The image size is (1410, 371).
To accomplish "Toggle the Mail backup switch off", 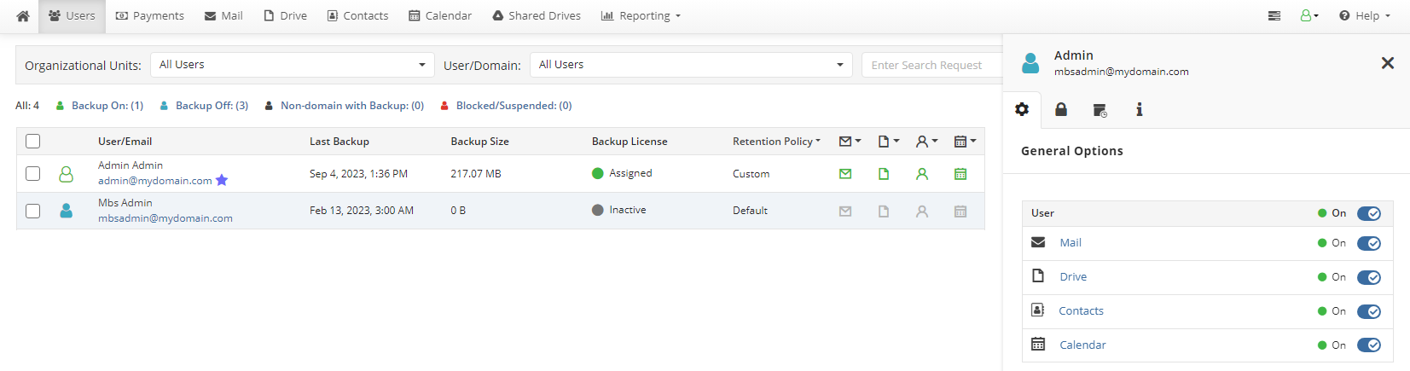I will point(1368,243).
